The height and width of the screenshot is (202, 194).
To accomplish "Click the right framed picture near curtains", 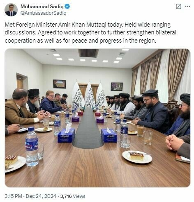I will point(117,86).
